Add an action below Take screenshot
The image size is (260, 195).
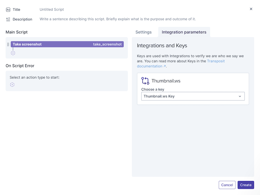[x=13, y=53]
